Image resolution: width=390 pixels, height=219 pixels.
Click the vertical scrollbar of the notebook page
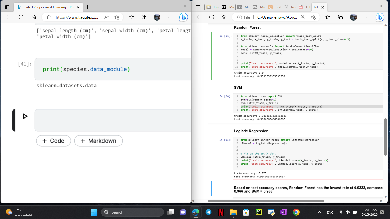pos(385,137)
